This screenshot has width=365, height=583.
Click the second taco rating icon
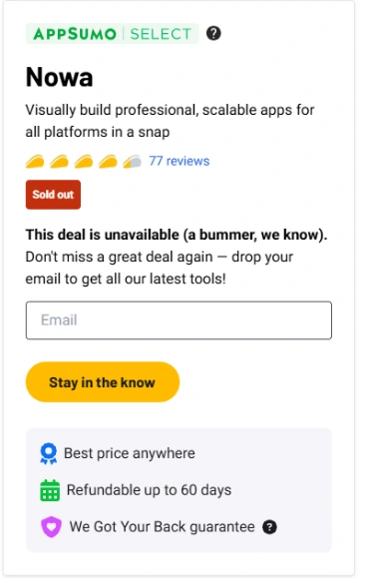[x=59, y=162]
